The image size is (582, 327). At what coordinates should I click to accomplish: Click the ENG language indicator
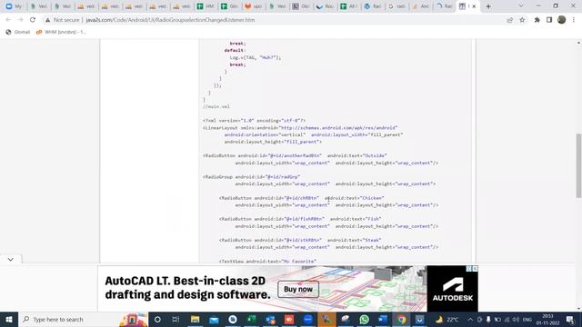pos(527,320)
